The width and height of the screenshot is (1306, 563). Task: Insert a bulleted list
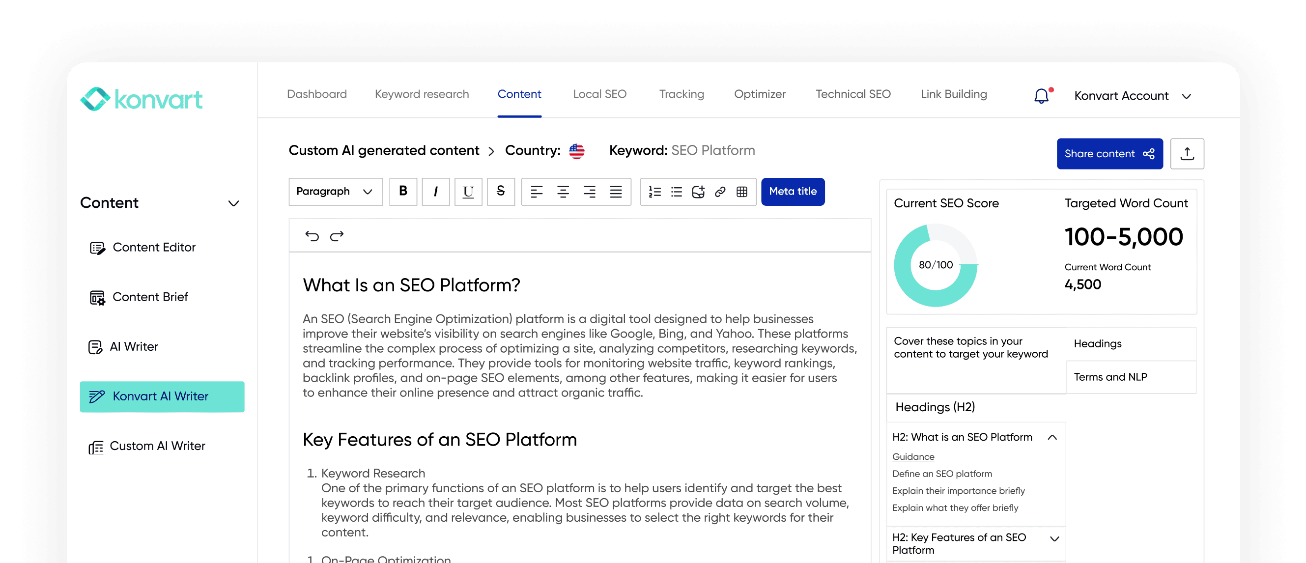(x=676, y=192)
